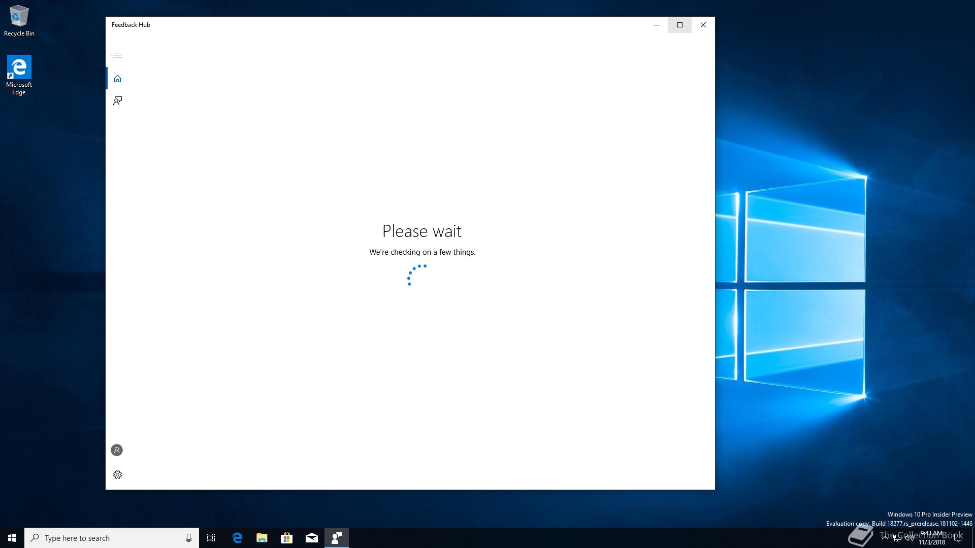Show hidden tray icons chevron
The height and width of the screenshot is (548, 975).
click(885, 538)
